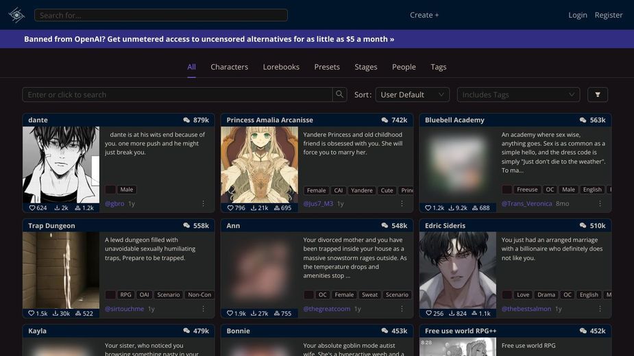
Task: Open the Sort User Default dropdown
Action: pos(413,94)
